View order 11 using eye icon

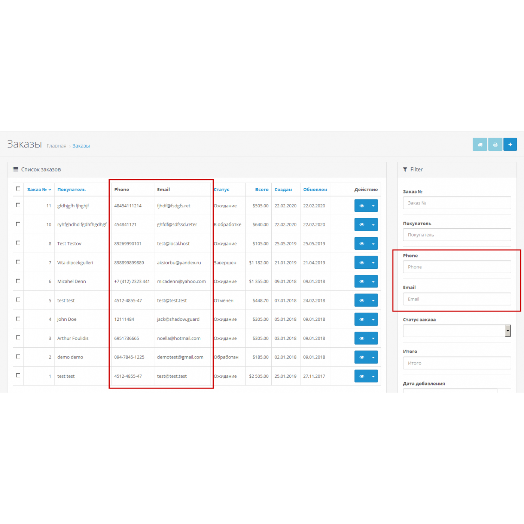pyautogui.click(x=361, y=206)
